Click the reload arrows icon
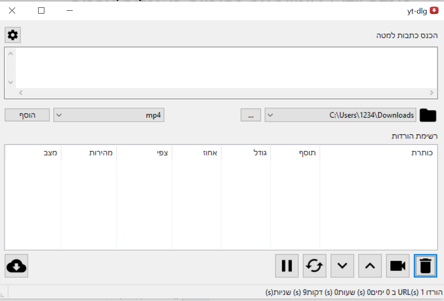444x301 pixels. pyautogui.click(x=315, y=266)
